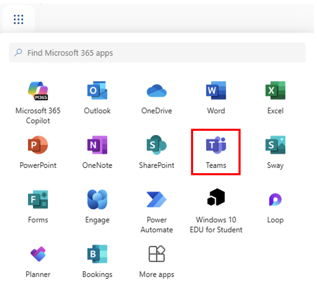Image resolution: width=317 pixels, height=289 pixels.
Task: Click the app launcher waffle icon
Action: click(19, 20)
